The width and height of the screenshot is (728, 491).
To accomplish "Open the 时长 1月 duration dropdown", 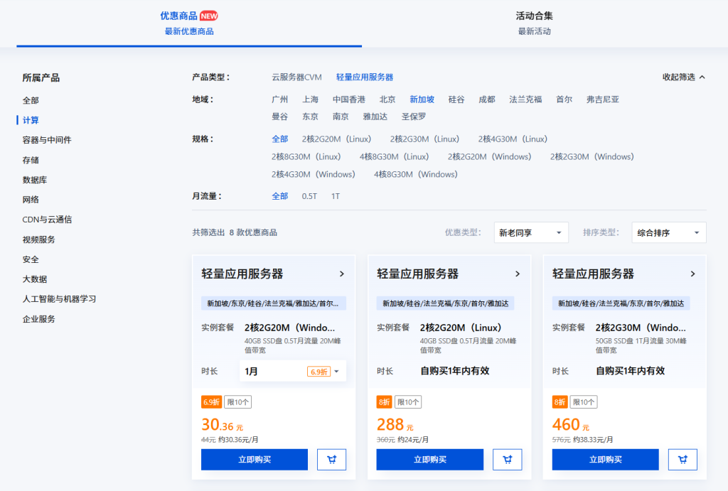I will (x=292, y=371).
